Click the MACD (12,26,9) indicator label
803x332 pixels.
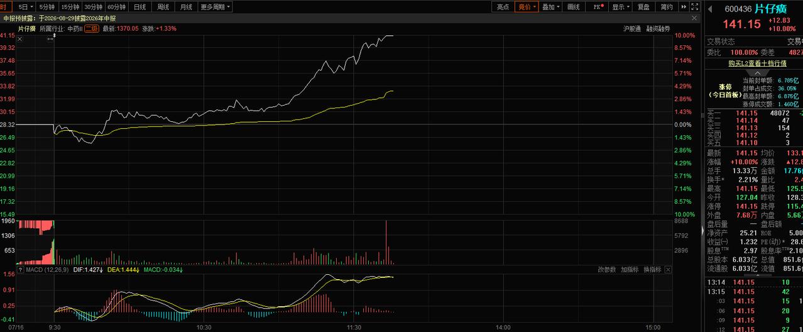(x=46, y=270)
